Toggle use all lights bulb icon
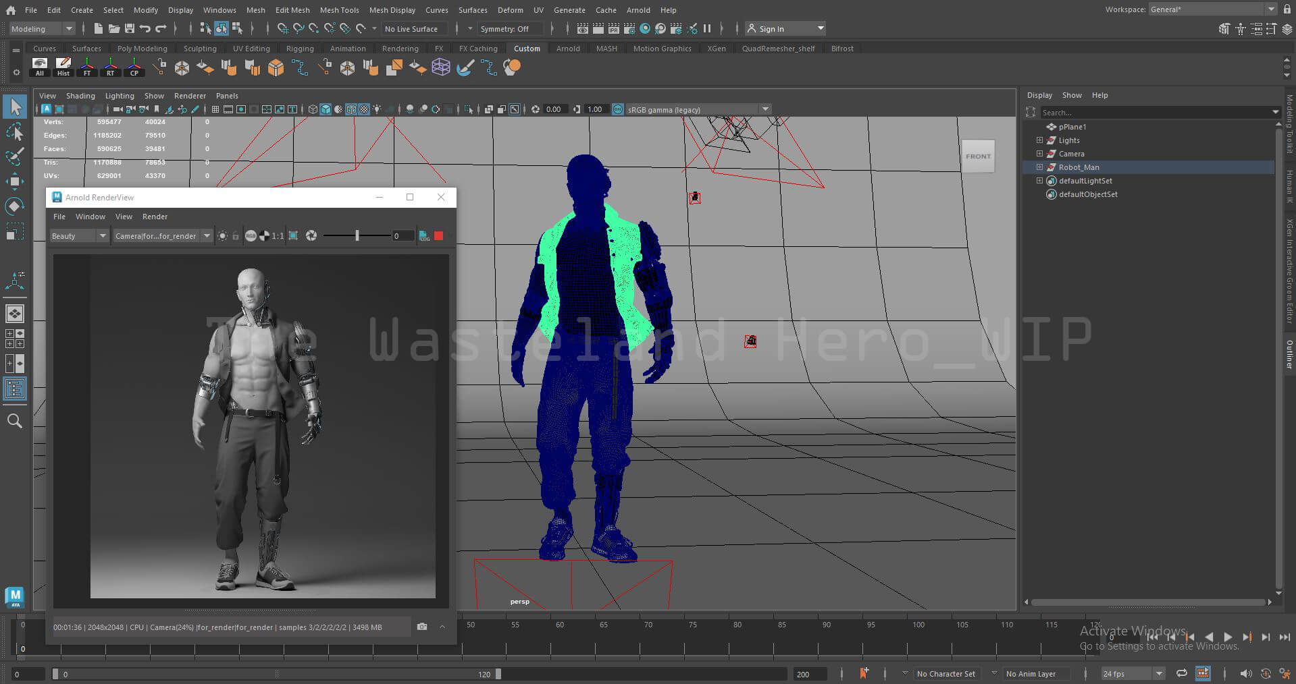Screen dimensions: 1296x684 pos(377,109)
